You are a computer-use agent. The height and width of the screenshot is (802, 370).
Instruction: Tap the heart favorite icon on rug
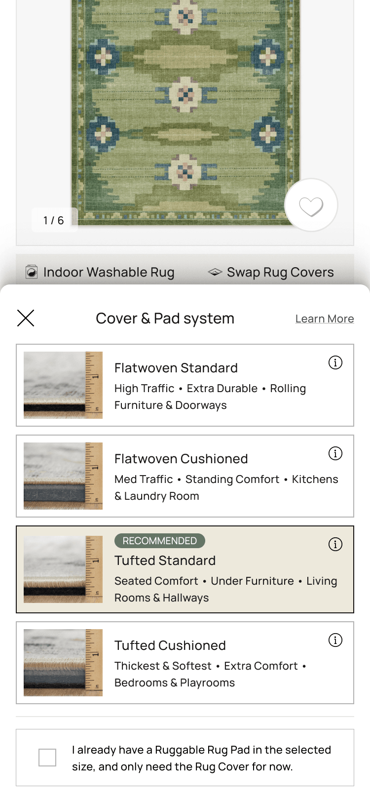pos(311,205)
